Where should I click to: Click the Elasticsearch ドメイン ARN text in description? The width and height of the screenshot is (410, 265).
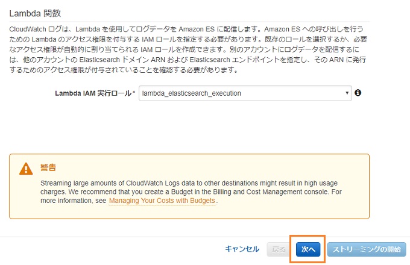pyautogui.click(x=122, y=60)
